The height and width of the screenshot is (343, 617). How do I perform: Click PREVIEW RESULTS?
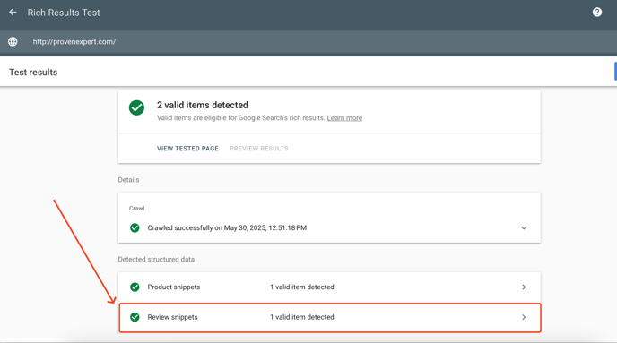259,149
